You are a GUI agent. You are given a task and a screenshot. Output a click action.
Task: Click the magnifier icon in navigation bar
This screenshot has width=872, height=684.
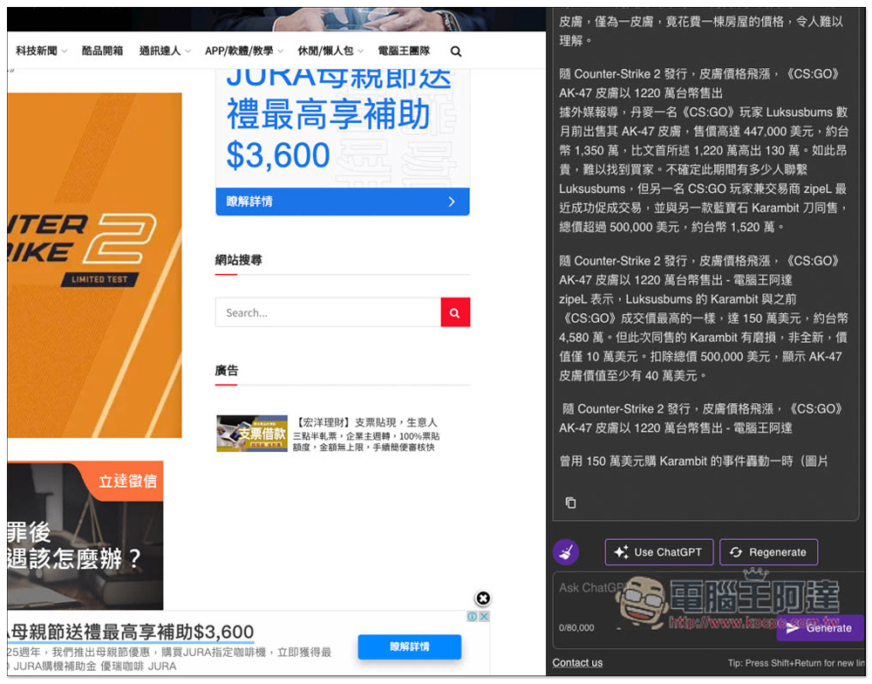[456, 51]
